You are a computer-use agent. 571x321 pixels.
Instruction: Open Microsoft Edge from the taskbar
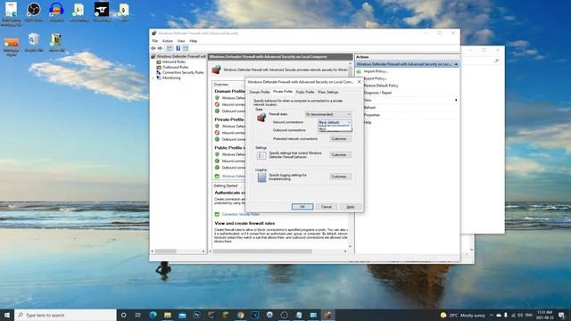[x=153, y=315]
